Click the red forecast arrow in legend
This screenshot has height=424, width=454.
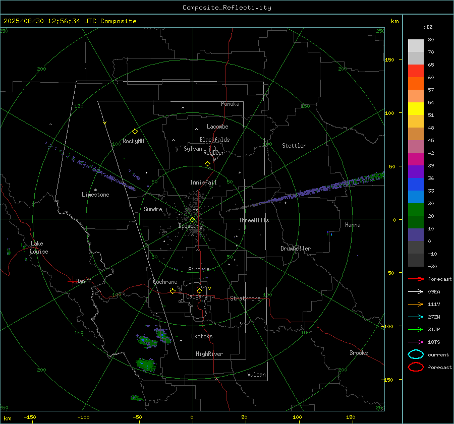coord(416,279)
